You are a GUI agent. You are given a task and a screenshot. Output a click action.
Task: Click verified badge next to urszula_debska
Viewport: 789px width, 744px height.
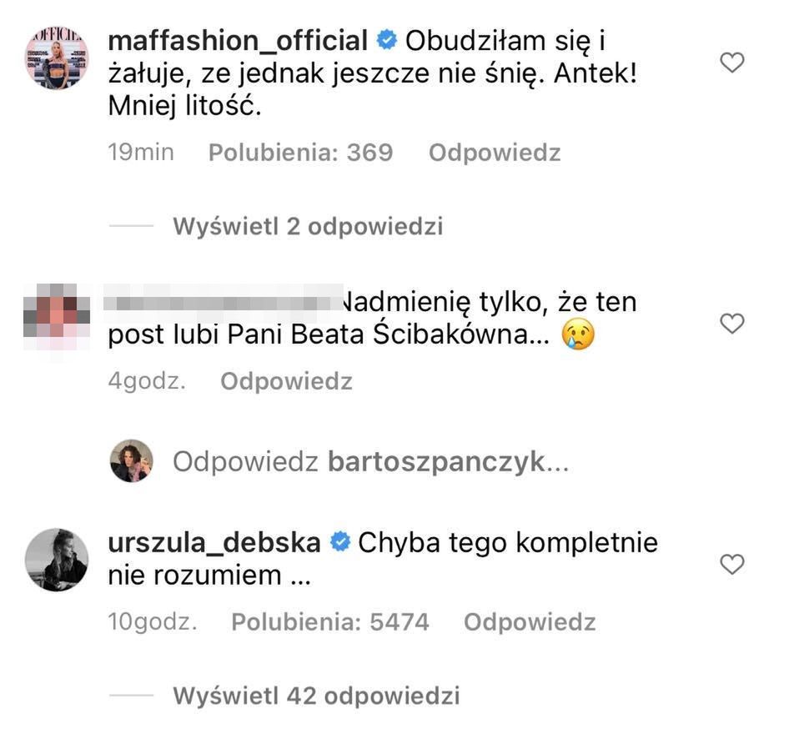coord(339,543)
